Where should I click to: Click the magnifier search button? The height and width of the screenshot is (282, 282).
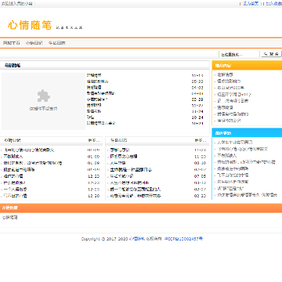[x=272, y=54]
